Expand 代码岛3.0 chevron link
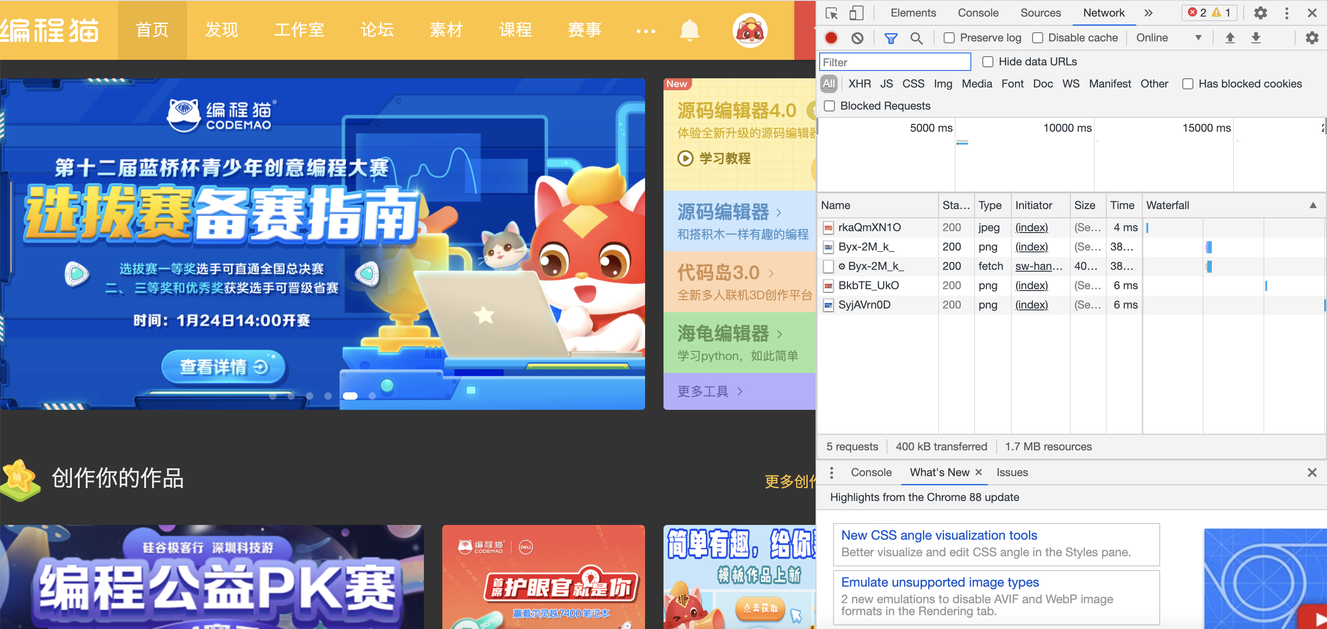The image size is (1327, 629). (771, 273)
